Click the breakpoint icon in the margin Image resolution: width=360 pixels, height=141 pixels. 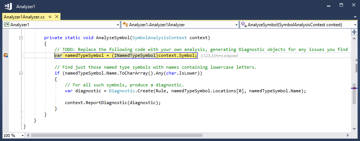[x=6, y=55]
